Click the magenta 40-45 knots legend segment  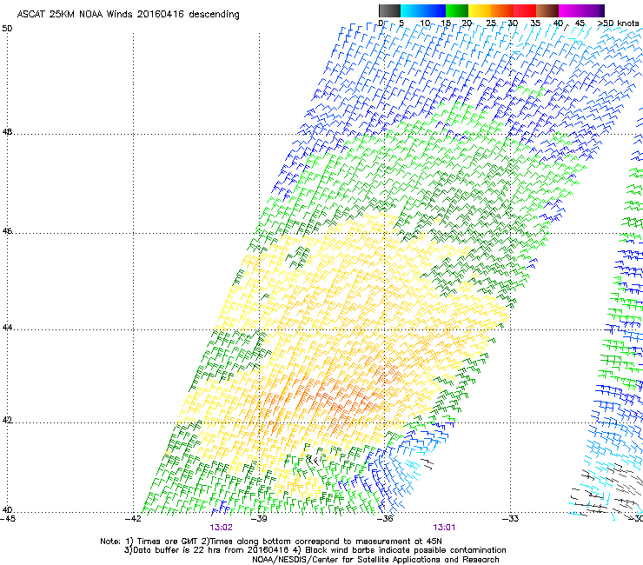coord(570,10)
